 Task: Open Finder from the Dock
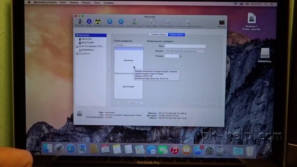click(47, 148)
